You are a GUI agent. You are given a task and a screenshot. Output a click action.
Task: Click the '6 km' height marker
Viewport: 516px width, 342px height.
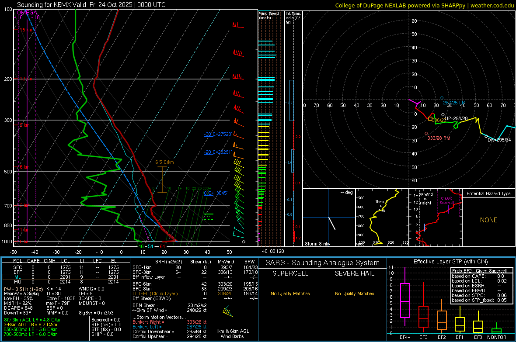(x=24, y=167)
